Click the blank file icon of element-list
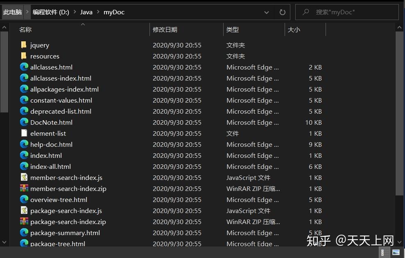 24,133
